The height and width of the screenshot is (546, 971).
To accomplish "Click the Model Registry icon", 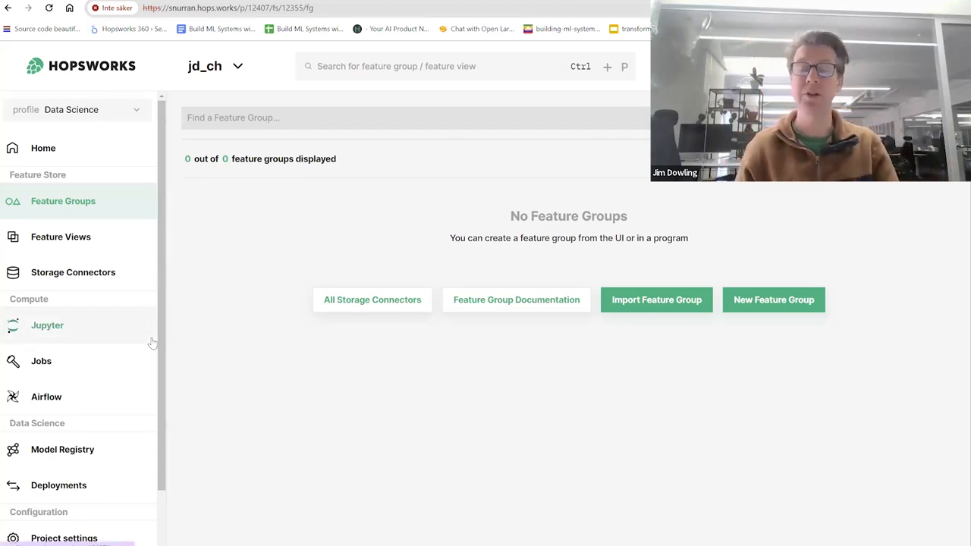I will coord(13,450).
